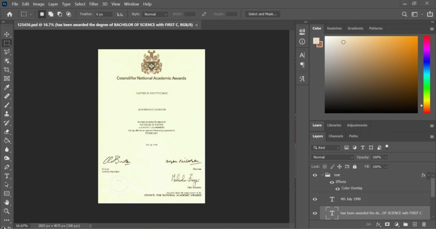Select the Hand tool
436x229 pixels.
tap(7, 202)
